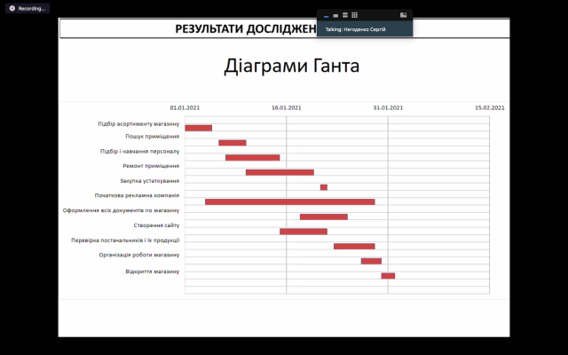
Task: Select the long 'Початкова рекламна компанія' bar
Action: click(290, 201)
